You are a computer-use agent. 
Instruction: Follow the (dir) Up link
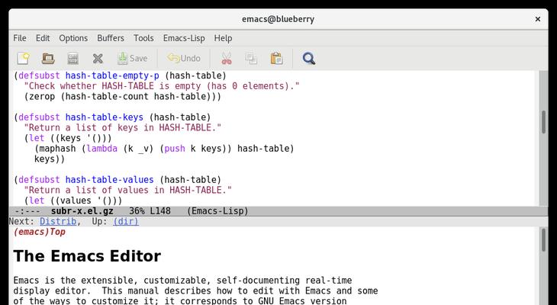[126, 221]
